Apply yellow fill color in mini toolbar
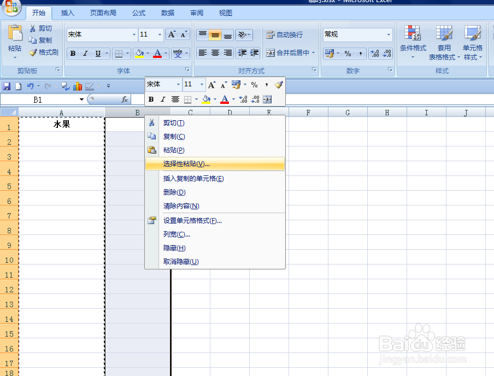Viewport: 494px width, 376px height. point(206,99)
